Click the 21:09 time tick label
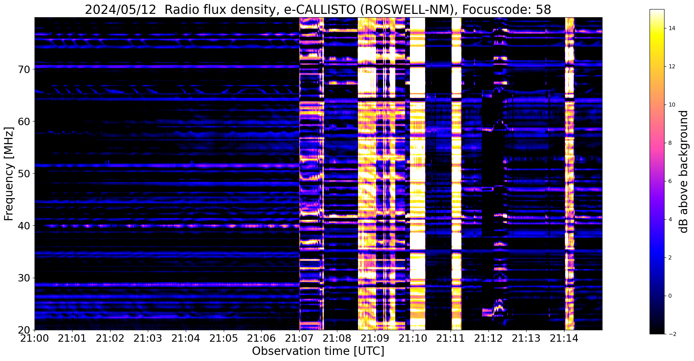694x361 pixels. coord(375,338)
